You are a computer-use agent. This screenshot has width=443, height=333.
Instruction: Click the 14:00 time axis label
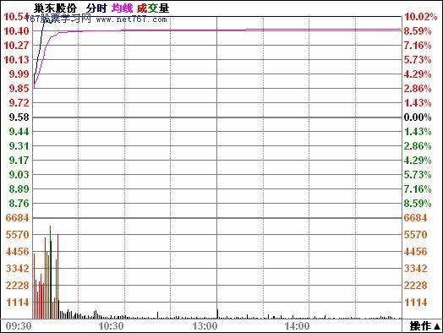coord(297,326)
